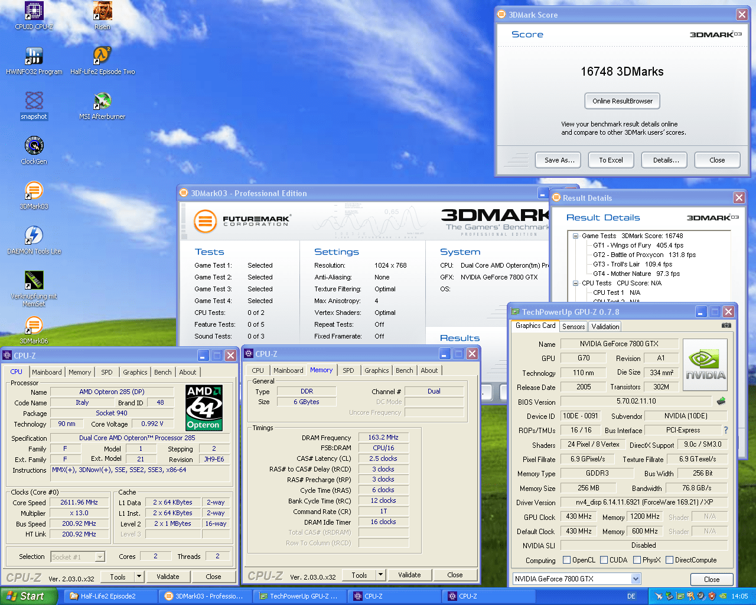
Task: Launch MSI Afterburner desktop icon
Action: [x=102, y=105]
